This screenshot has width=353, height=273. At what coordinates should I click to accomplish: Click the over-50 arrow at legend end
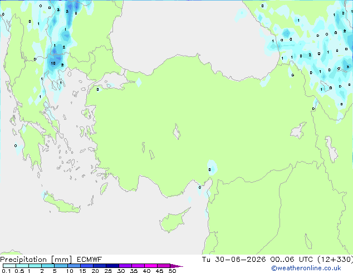(x=176, y=266)
